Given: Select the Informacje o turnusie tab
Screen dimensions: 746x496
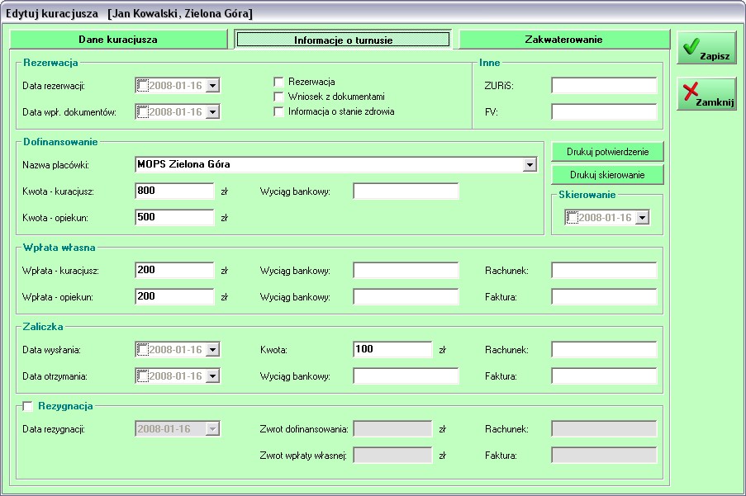Looking at the screenshot, I should click(343, 40).
